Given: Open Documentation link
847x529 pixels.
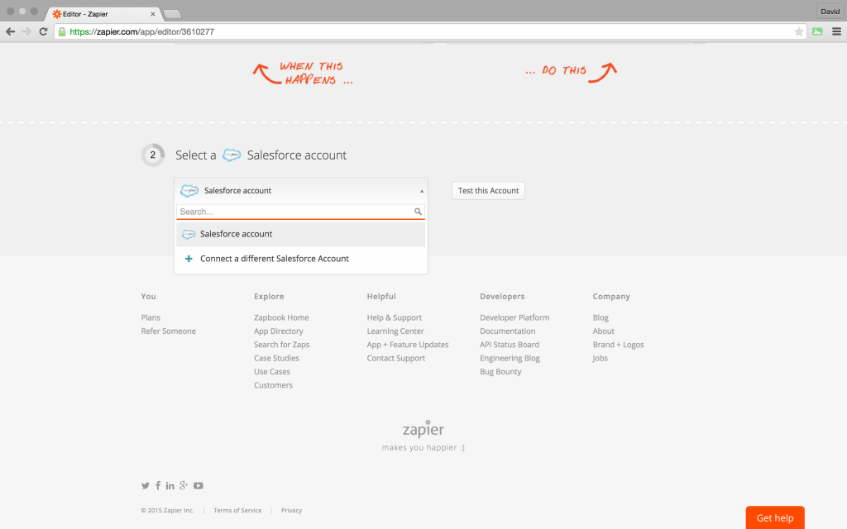Looking at the screenshot, I should coord(508,331).
